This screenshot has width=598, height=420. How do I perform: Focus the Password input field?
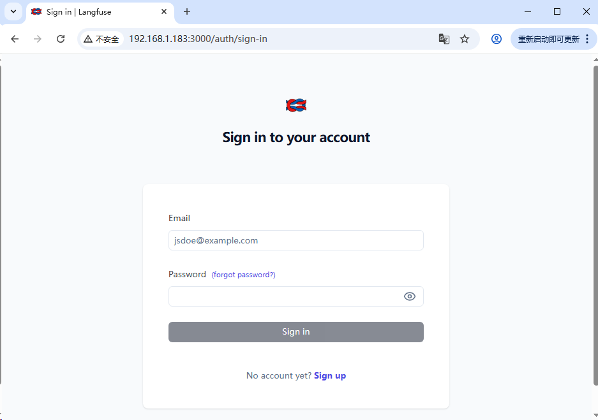284,296
